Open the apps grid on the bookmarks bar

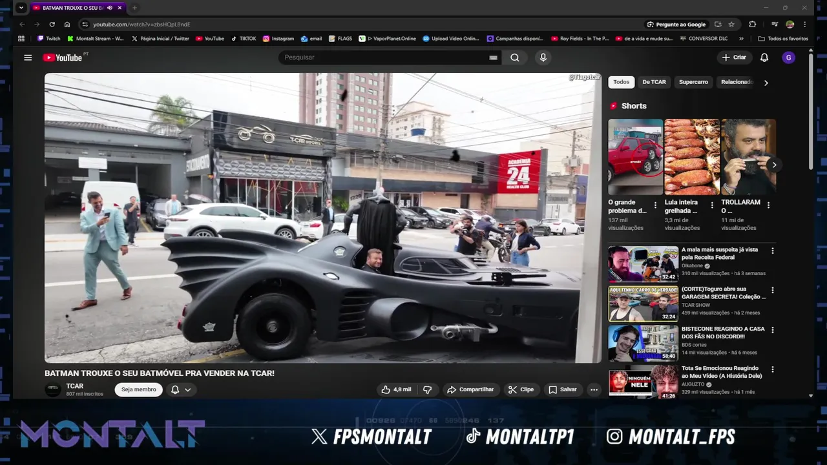pyautogui.click(x=21, y=39)
